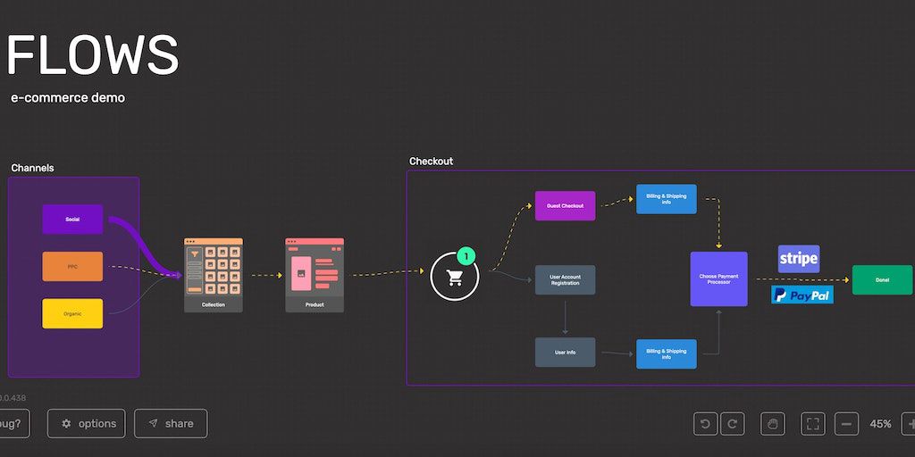915x457 pixels.
Task: Select the hand pan tool
Action: [x=773, y=424]
